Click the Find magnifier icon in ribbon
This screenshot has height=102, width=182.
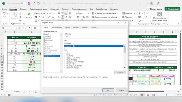click(146, 17)
